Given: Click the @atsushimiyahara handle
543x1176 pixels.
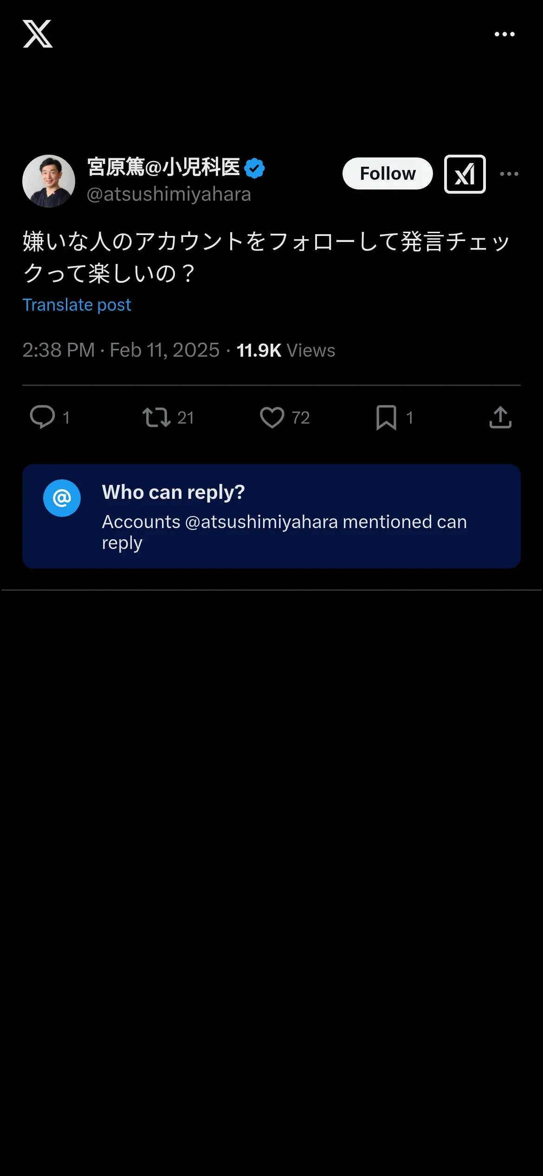Looking at the screenshot, I should click(x=169, y=194).
